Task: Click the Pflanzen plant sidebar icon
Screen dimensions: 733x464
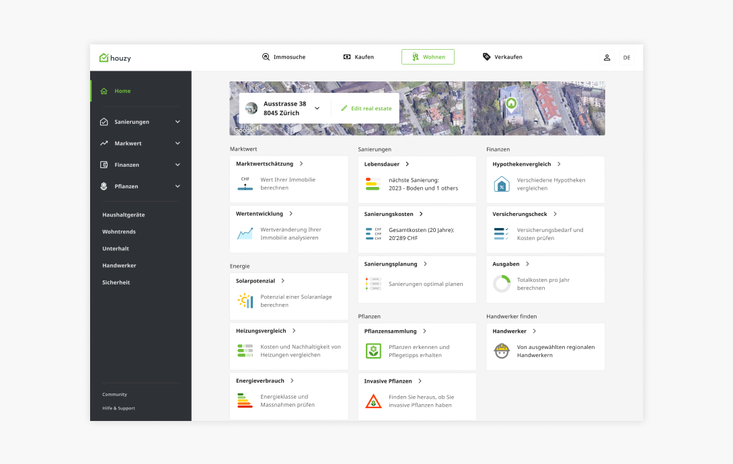Action: tap(104, 186)
